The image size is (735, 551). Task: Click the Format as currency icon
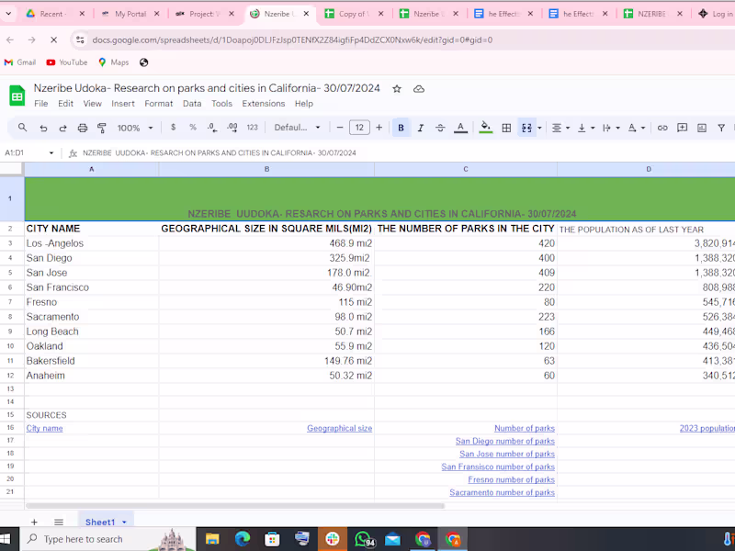[x=173, y=128]
